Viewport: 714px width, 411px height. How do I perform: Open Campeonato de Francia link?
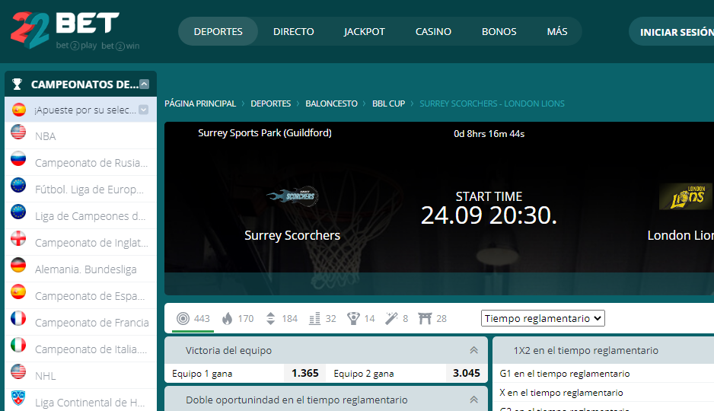coord(92,323)
